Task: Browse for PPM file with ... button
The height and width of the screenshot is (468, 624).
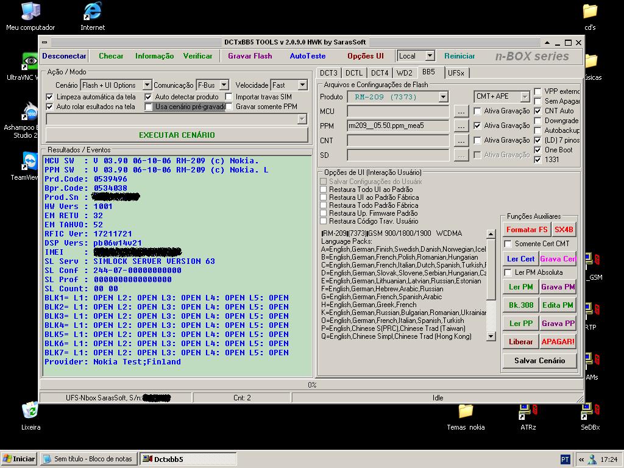Action: [x=461, y=126]
